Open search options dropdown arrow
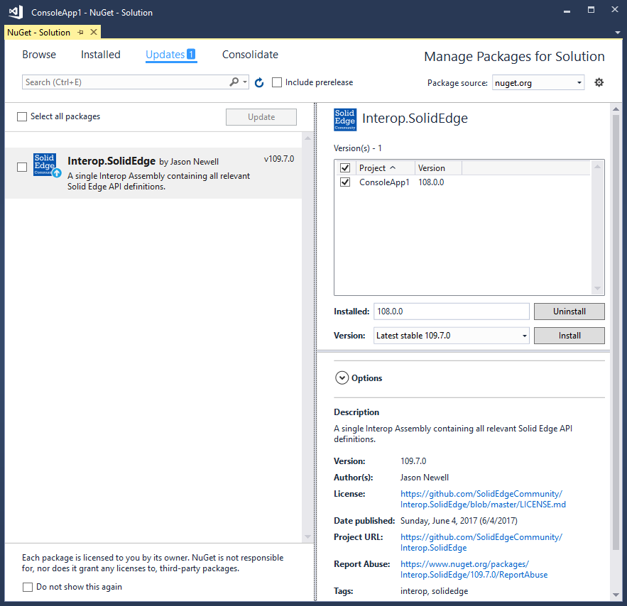The width and height of the screenshot is (627, 606). [x=245, y=82]
